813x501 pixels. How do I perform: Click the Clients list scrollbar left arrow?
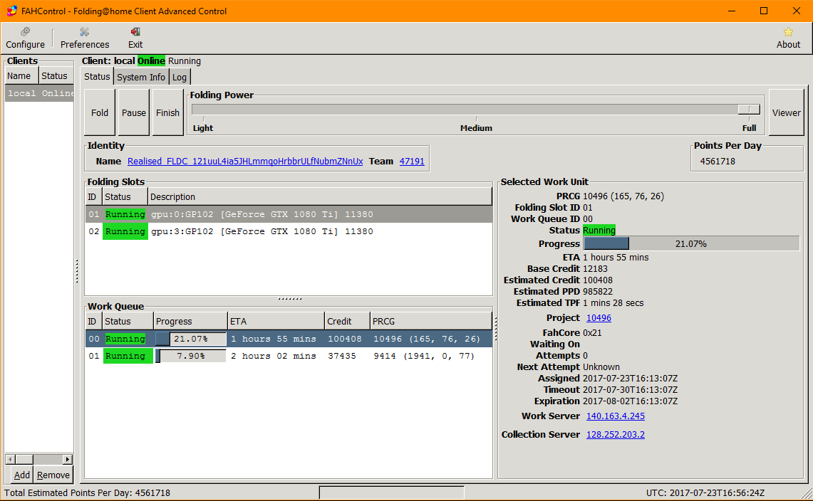10,459
